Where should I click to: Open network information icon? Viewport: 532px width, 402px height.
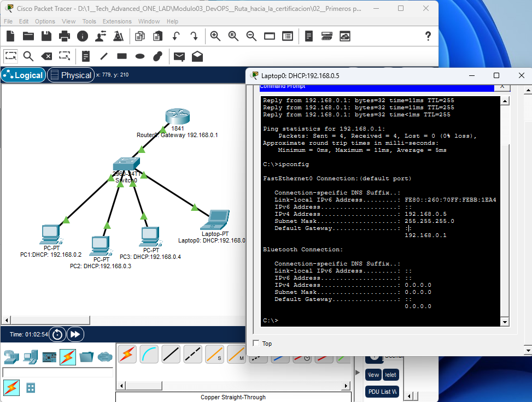83,36
